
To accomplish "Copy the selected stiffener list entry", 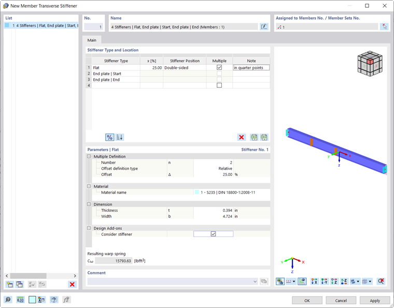I will (x=19, y=284).
